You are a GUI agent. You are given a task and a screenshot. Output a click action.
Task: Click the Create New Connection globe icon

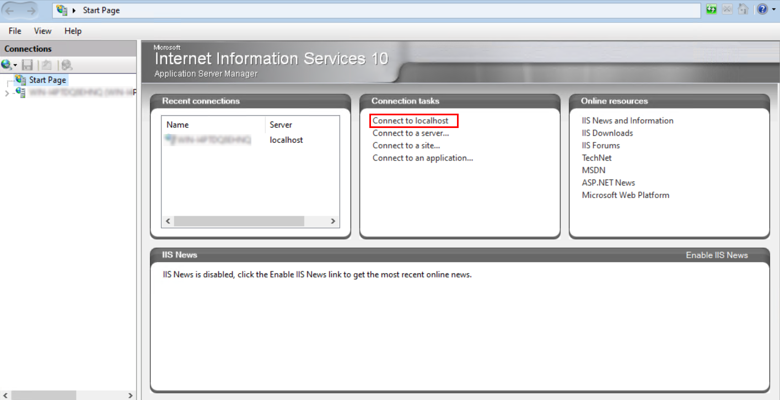point(6,65)
